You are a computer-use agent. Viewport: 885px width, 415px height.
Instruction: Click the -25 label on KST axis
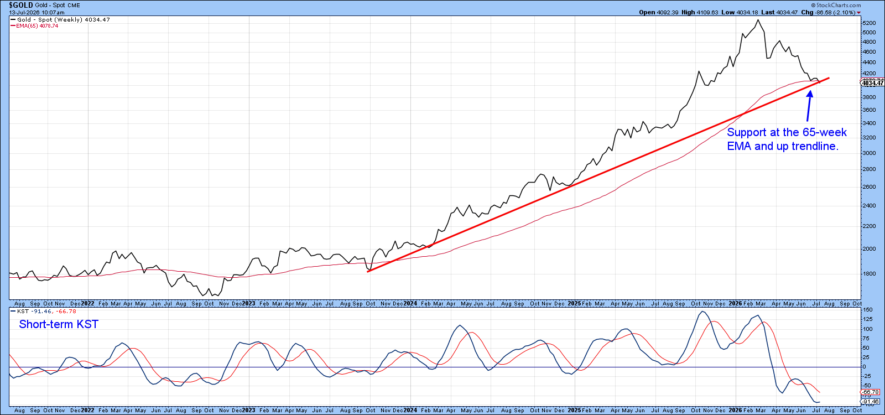[x=866, y=376]
